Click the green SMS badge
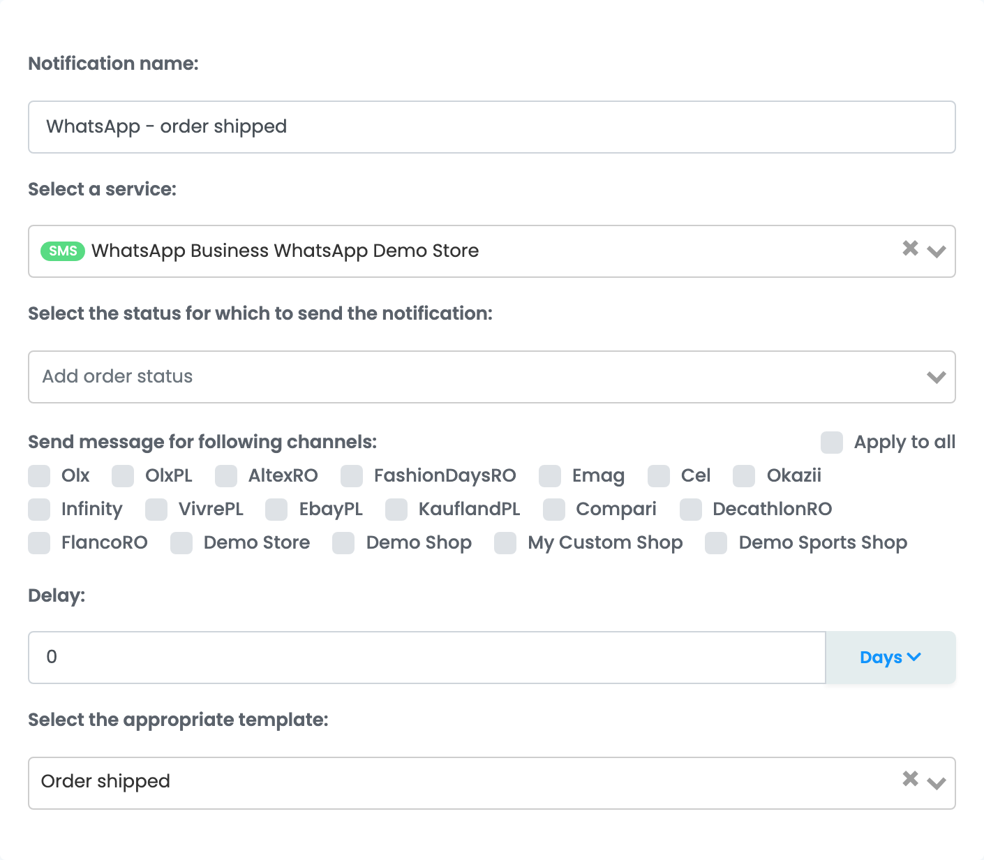Image resolution: width=984 pixels, height=860 pixels. (x=63, y=251)
